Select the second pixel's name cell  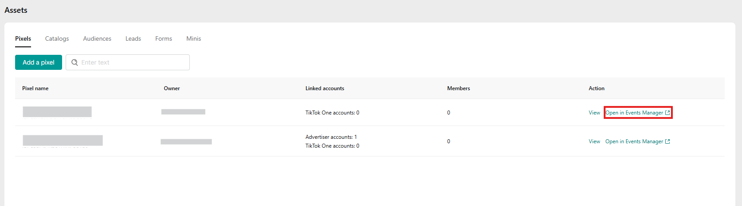pyautogui.click(x=63, y=141)
